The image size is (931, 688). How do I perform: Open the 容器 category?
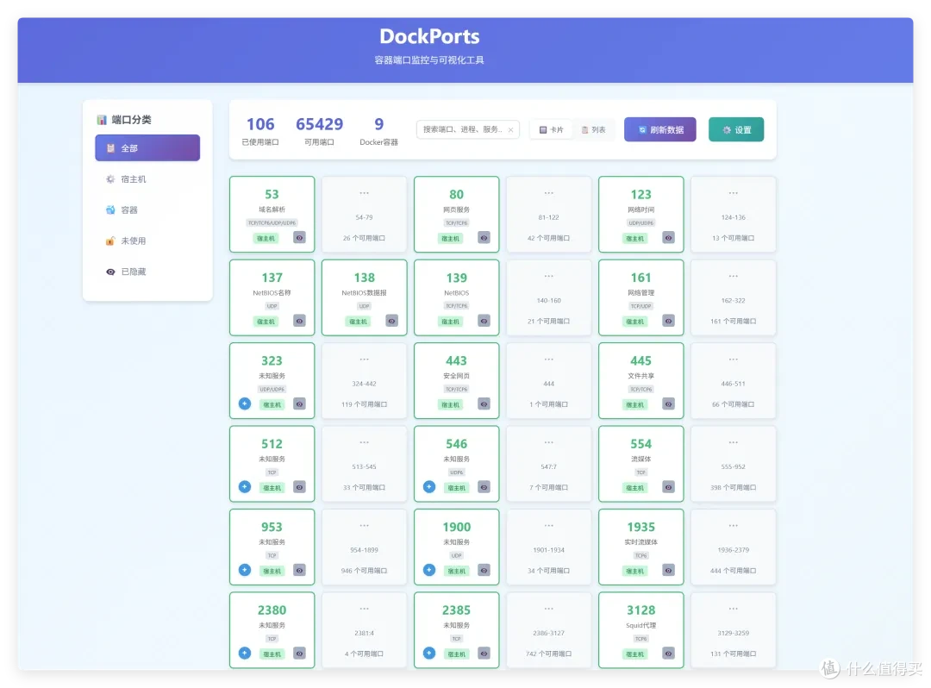point(147,210)
